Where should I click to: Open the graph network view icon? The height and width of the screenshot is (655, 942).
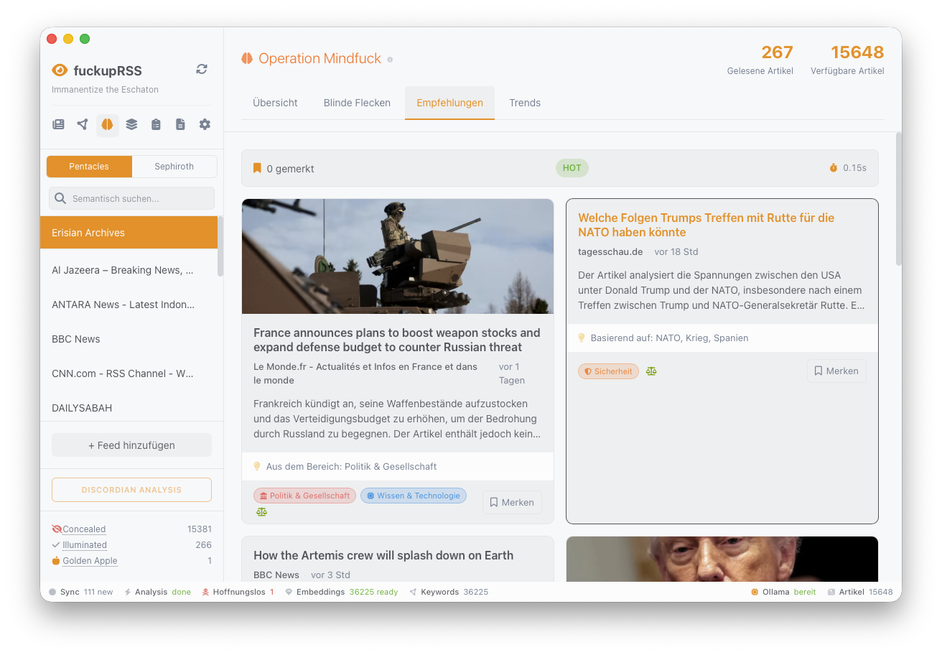pos(83,124)
